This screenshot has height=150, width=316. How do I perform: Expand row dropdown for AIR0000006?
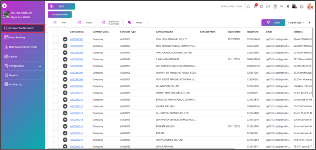[65, 66]
